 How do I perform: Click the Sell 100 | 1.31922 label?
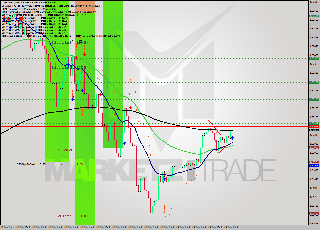coord(71,164)
